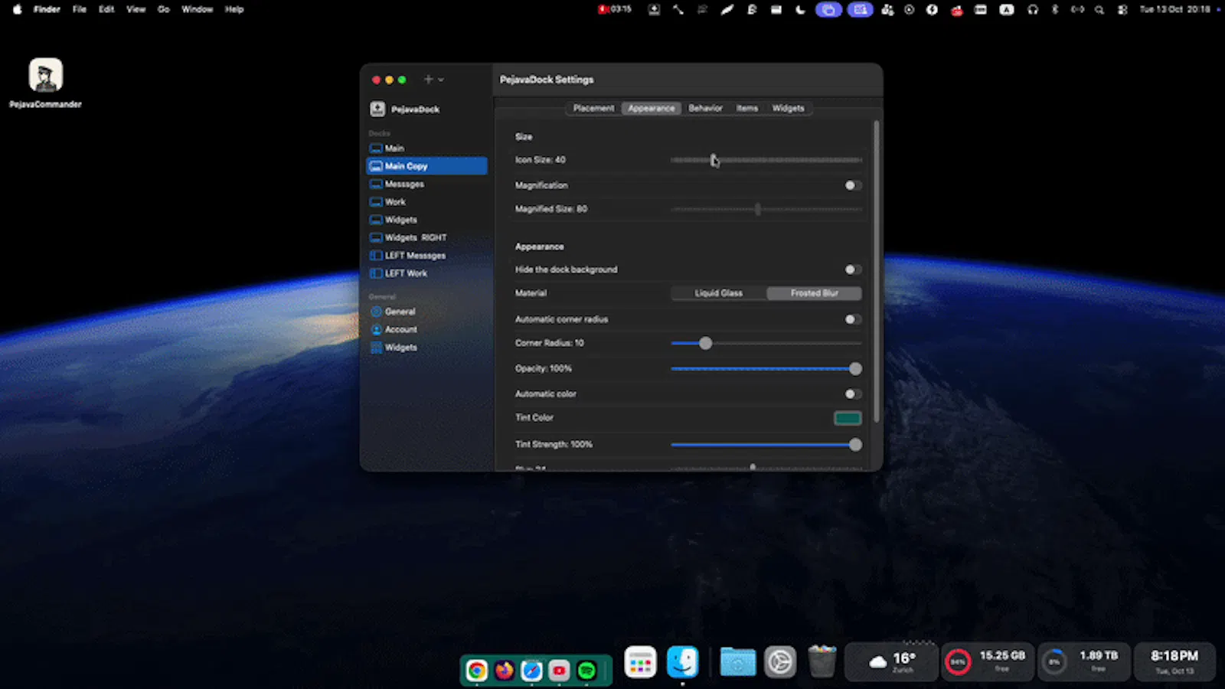The height and width of the screenshot is (689, 1225).
Task: Open the Window menu
Action: coord(197,9)
